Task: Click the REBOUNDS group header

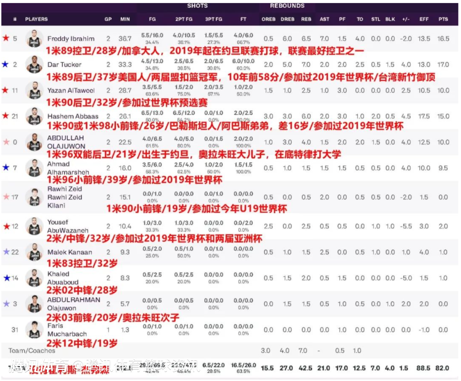Action: pyautogui.click(x=287, y=6)
